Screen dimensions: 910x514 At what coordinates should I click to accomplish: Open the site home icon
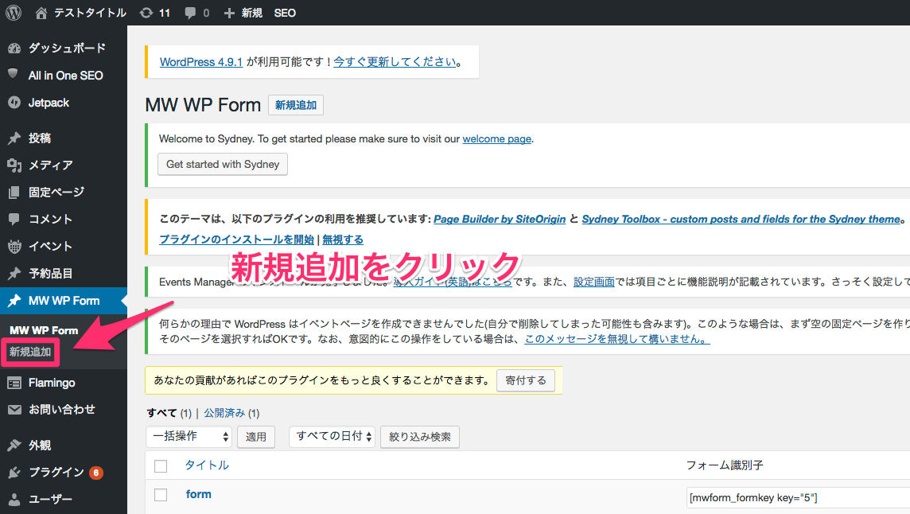tap(41, 13)
